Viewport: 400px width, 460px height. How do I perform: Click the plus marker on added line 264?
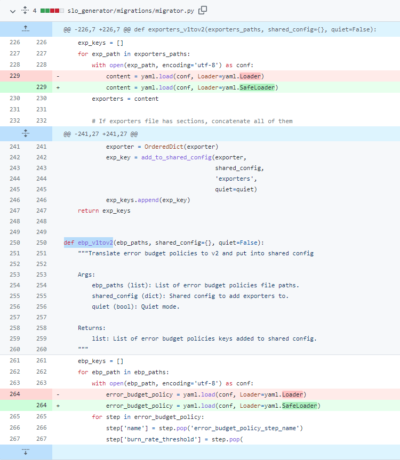58,406
